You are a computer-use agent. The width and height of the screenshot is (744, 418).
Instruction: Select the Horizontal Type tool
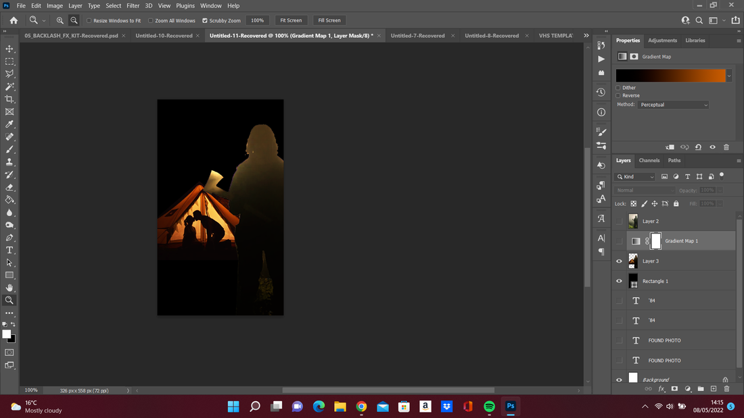point(9,251)
